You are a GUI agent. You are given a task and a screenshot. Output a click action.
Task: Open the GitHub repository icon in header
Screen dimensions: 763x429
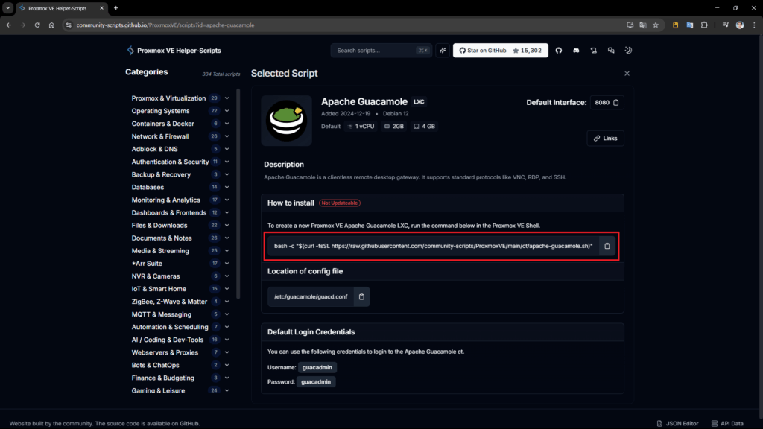point(559,51)
